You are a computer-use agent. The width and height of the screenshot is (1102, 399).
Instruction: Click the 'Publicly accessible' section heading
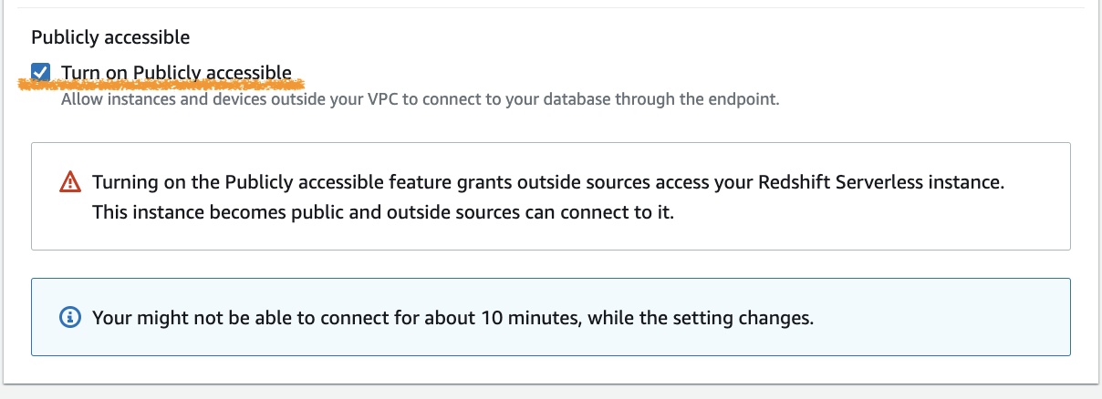(110, 37)
